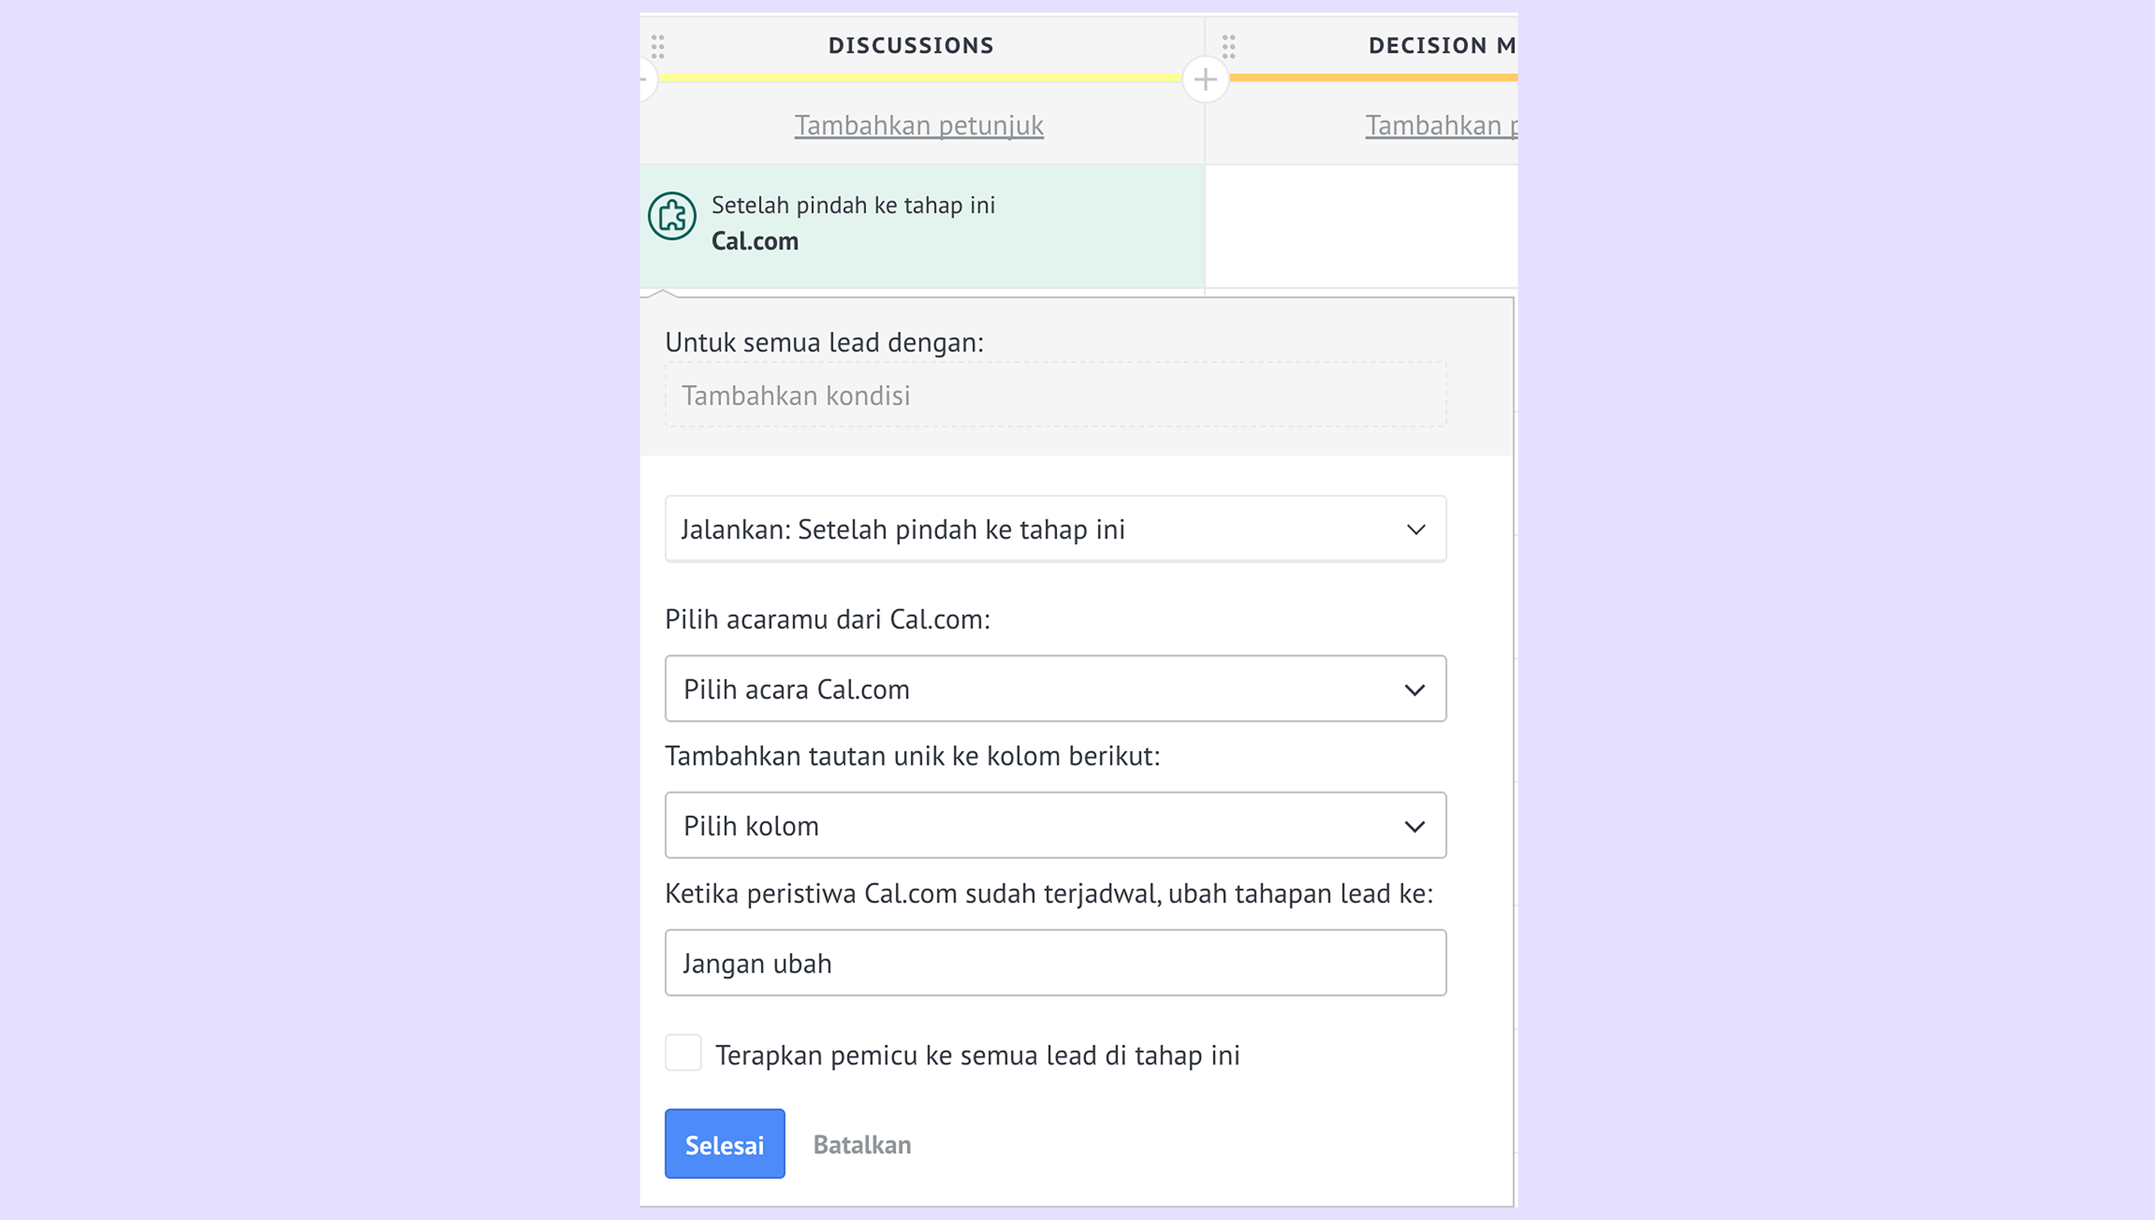2155x1220 pixels.
Task: Grab the Discussions column drag handle
Action: [658, 46]
